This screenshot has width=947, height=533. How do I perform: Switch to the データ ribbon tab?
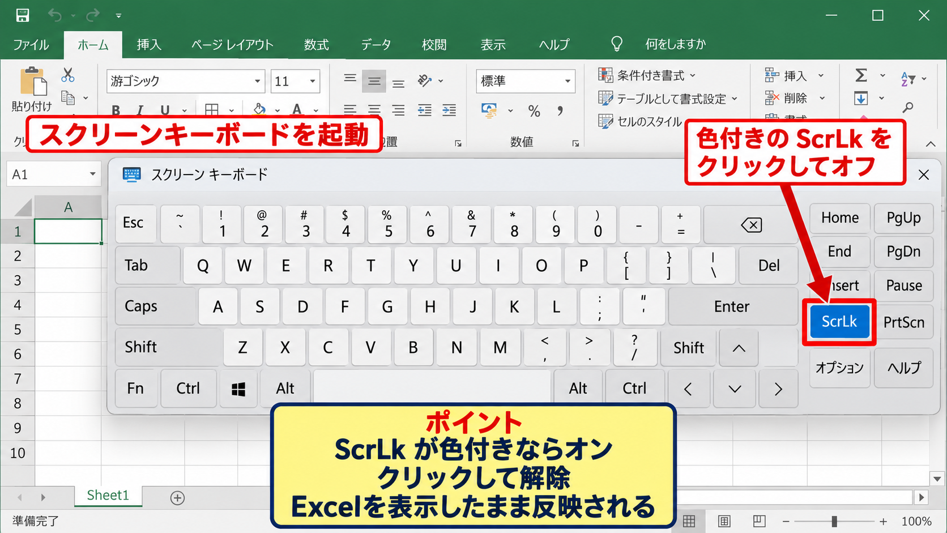click(376, 45)
